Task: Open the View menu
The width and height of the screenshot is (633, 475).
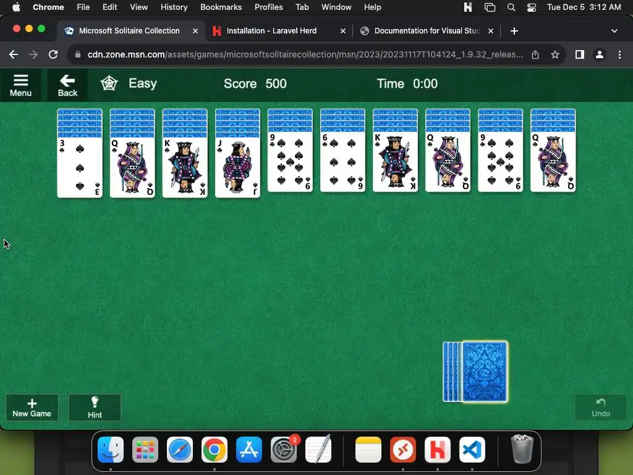Action: pos(139,7)
